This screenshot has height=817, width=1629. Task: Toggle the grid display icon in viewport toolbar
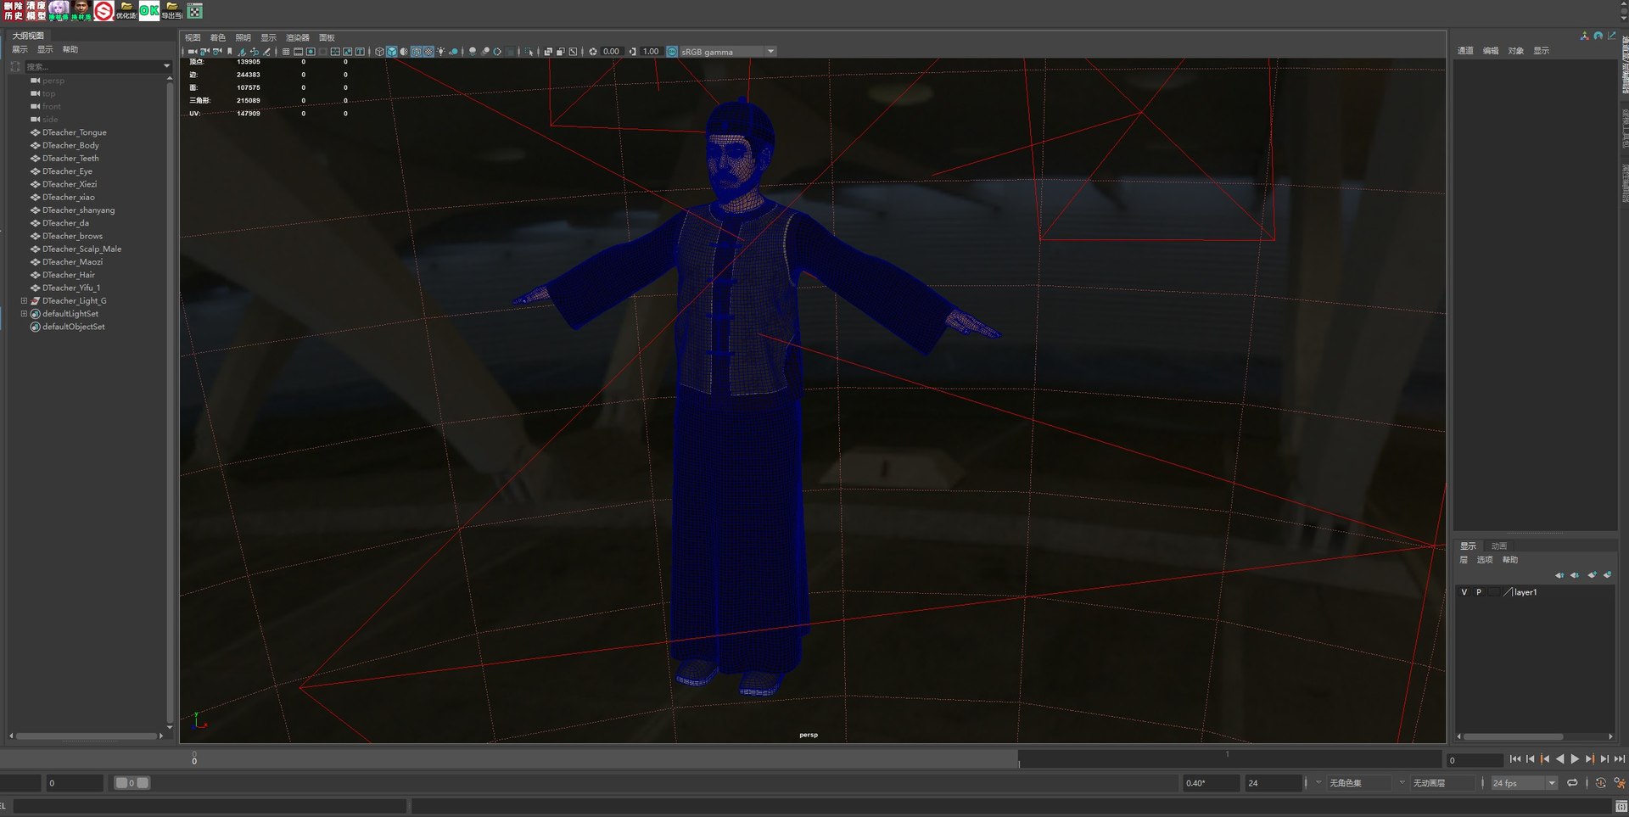pos(286,52)
